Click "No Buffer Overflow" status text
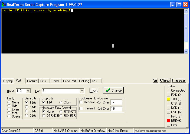The width and height of the screenshot is (190, 134). pyautogui.click(x=93, y=131)
